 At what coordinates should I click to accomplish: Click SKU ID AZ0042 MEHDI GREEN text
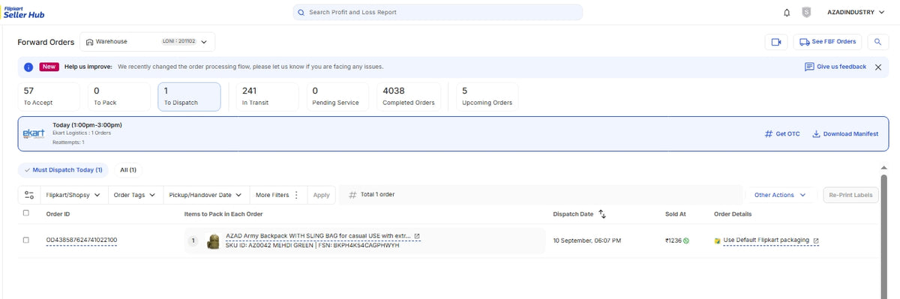point(270,245)
